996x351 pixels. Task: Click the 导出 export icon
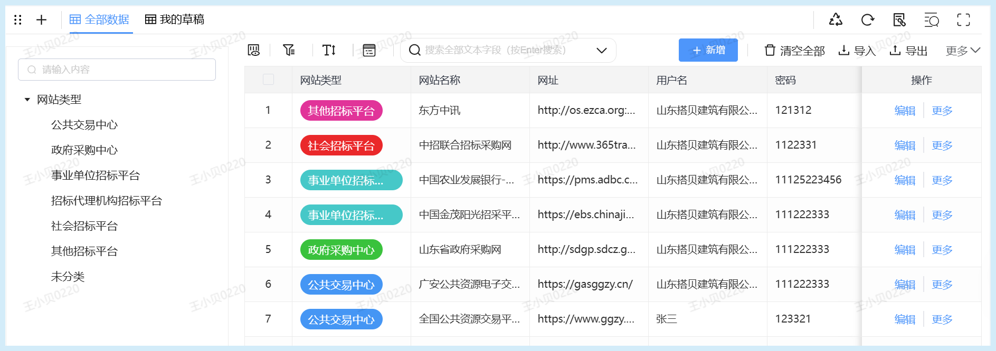pyautogui.click(x=895, y=50)
